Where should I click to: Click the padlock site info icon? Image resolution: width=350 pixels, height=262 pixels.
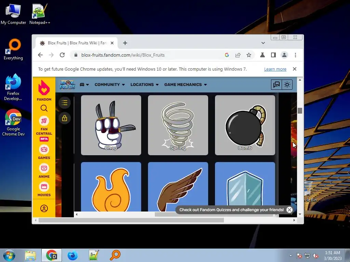[x=76, y=55]
